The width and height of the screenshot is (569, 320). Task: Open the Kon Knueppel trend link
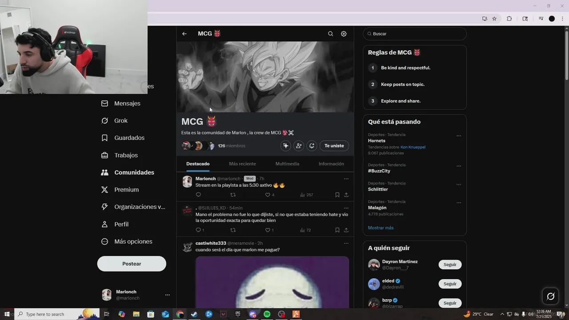coord(413,147)
